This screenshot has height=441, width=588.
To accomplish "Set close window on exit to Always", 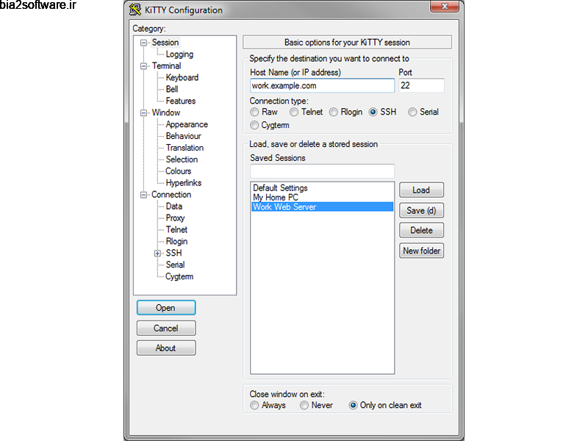I will (x=254, y=405).
